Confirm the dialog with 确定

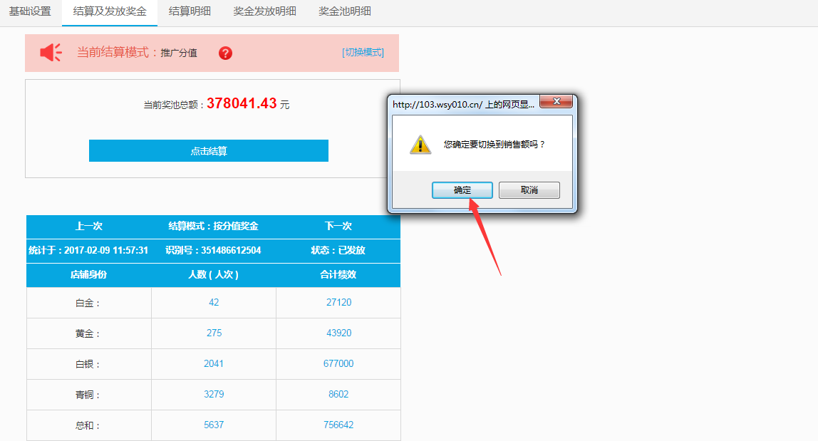(462, 190)
